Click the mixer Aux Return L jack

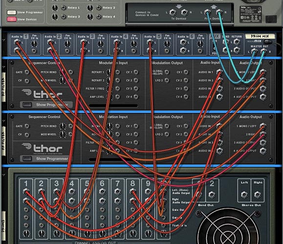coord(237,42)
